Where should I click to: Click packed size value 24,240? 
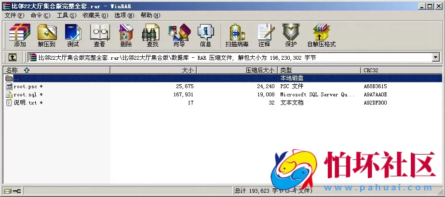click(x=266, y=86)
